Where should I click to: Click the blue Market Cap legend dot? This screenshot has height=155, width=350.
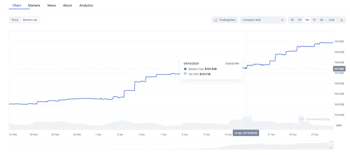185,69
